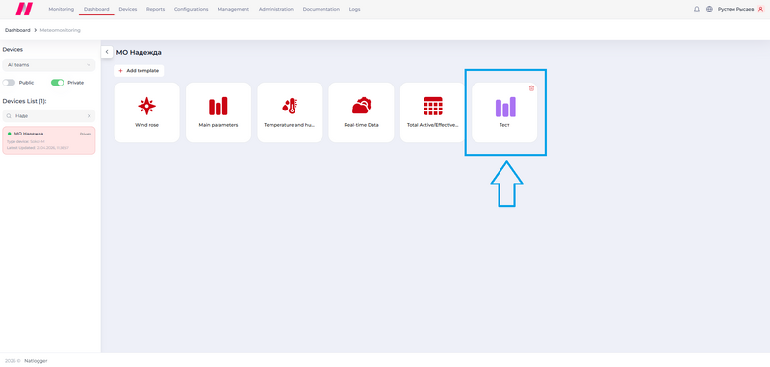Click the Add template button
770x367 pixels.
[x=139, y=70]
